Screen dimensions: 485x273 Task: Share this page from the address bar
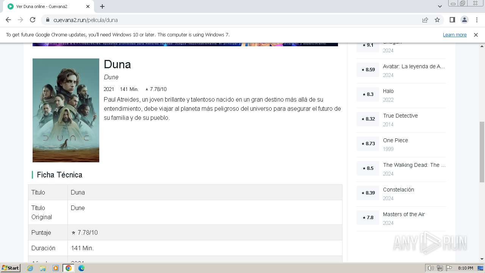[x=425, y=20]
